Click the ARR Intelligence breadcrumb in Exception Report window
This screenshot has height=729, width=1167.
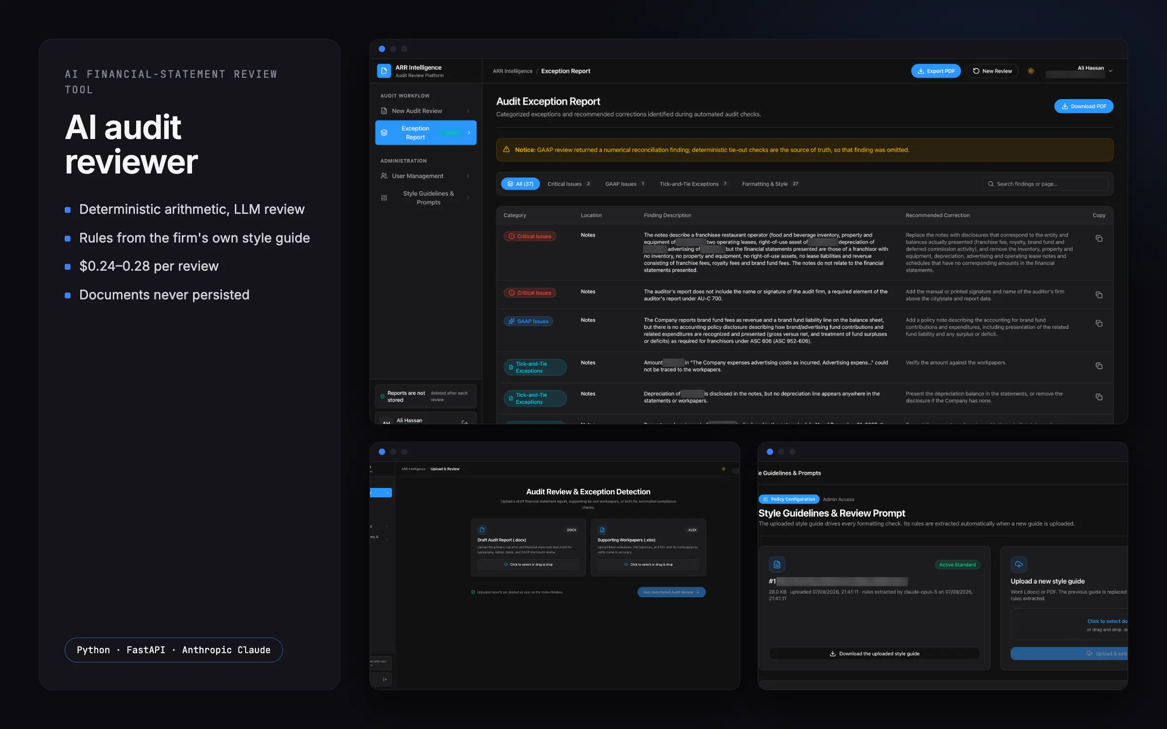pos(513,71)
